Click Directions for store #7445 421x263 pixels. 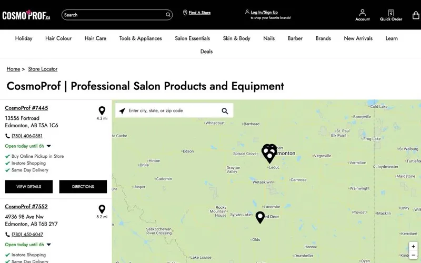pyautogui.click(x=83, y=187)
